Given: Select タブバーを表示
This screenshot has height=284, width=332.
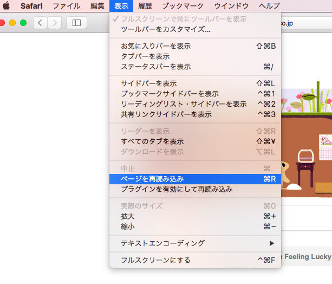Looking at the screenshot, I should click(195, 56).
